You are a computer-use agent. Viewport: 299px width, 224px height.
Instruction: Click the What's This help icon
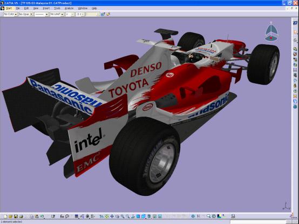point(53,216)
